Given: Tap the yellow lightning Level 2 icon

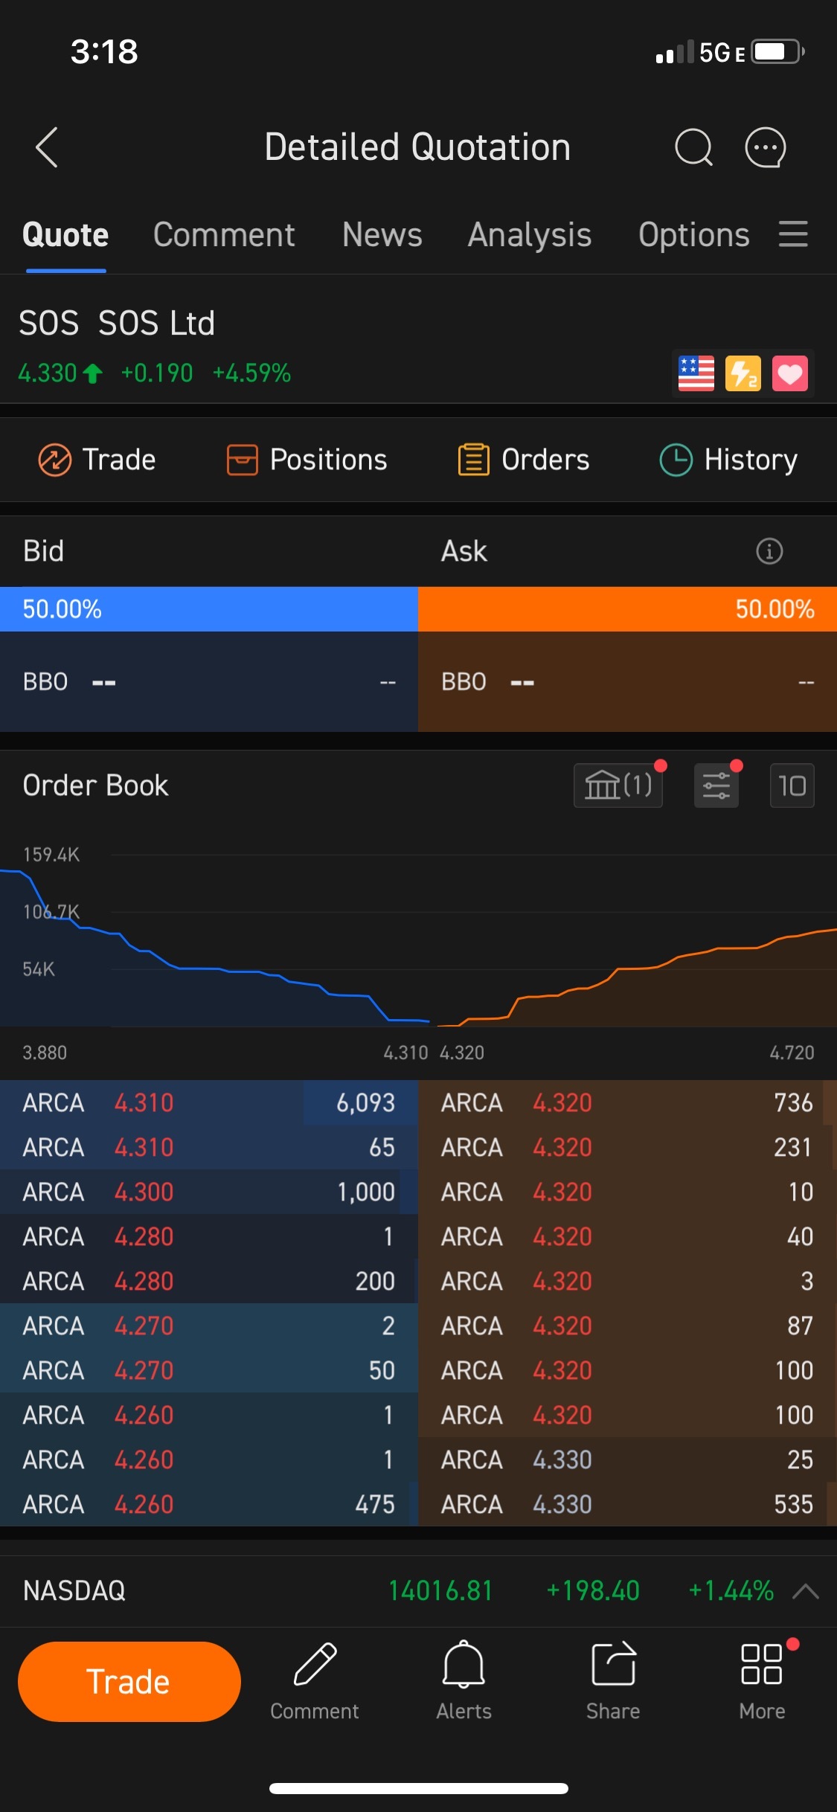Looking at the screenshot, I should [x=743, y=373].
